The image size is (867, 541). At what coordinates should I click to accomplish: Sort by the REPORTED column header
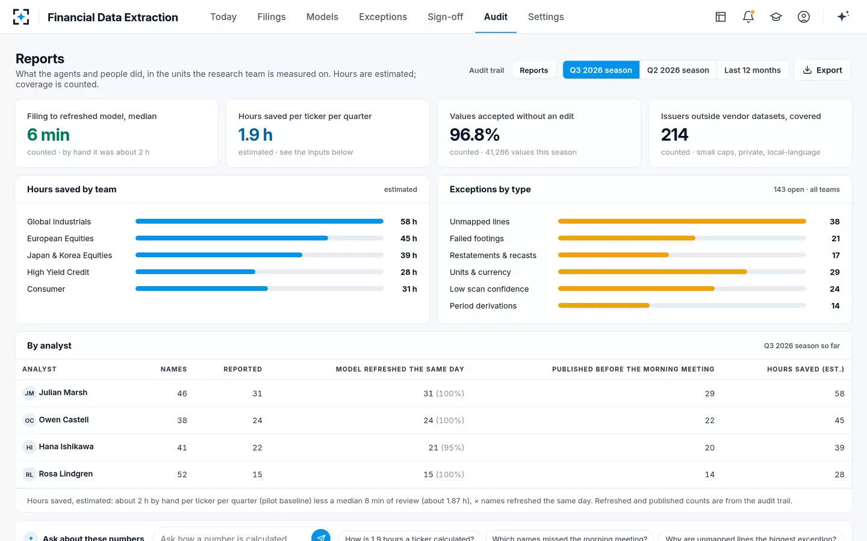coord(243,369)
